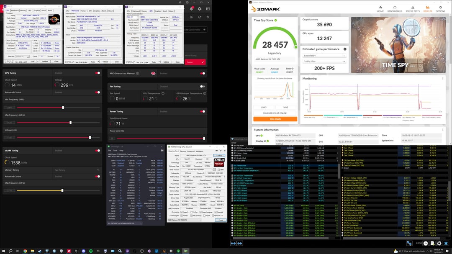Toggle Ray Tracing checkbox in GPU-Z
452x254 pixels.
click(x=190, y=216)
